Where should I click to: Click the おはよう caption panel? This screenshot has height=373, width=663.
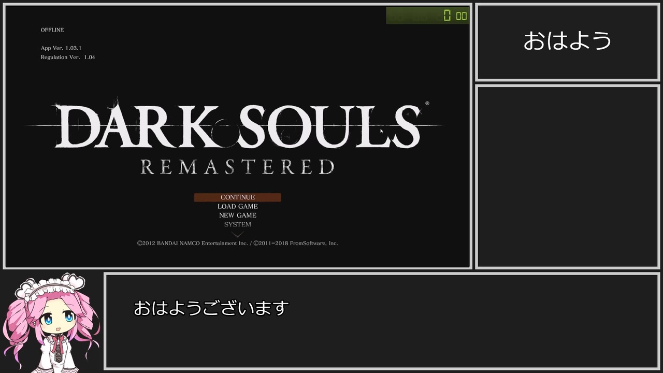click(x=567, y=42)
